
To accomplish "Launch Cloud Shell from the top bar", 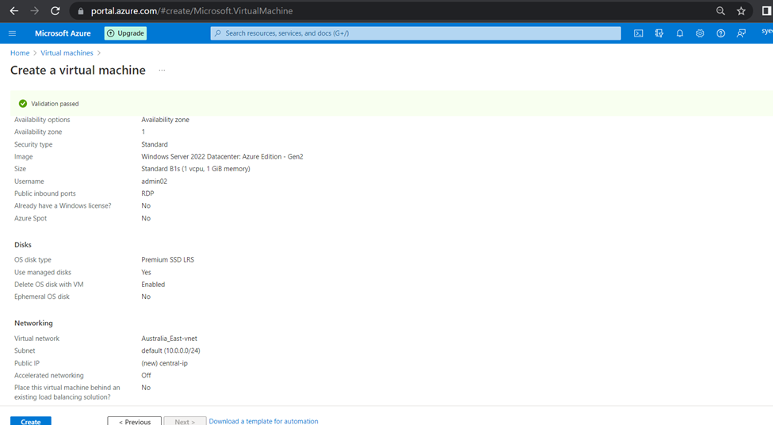I will click(x=638, y=33).
